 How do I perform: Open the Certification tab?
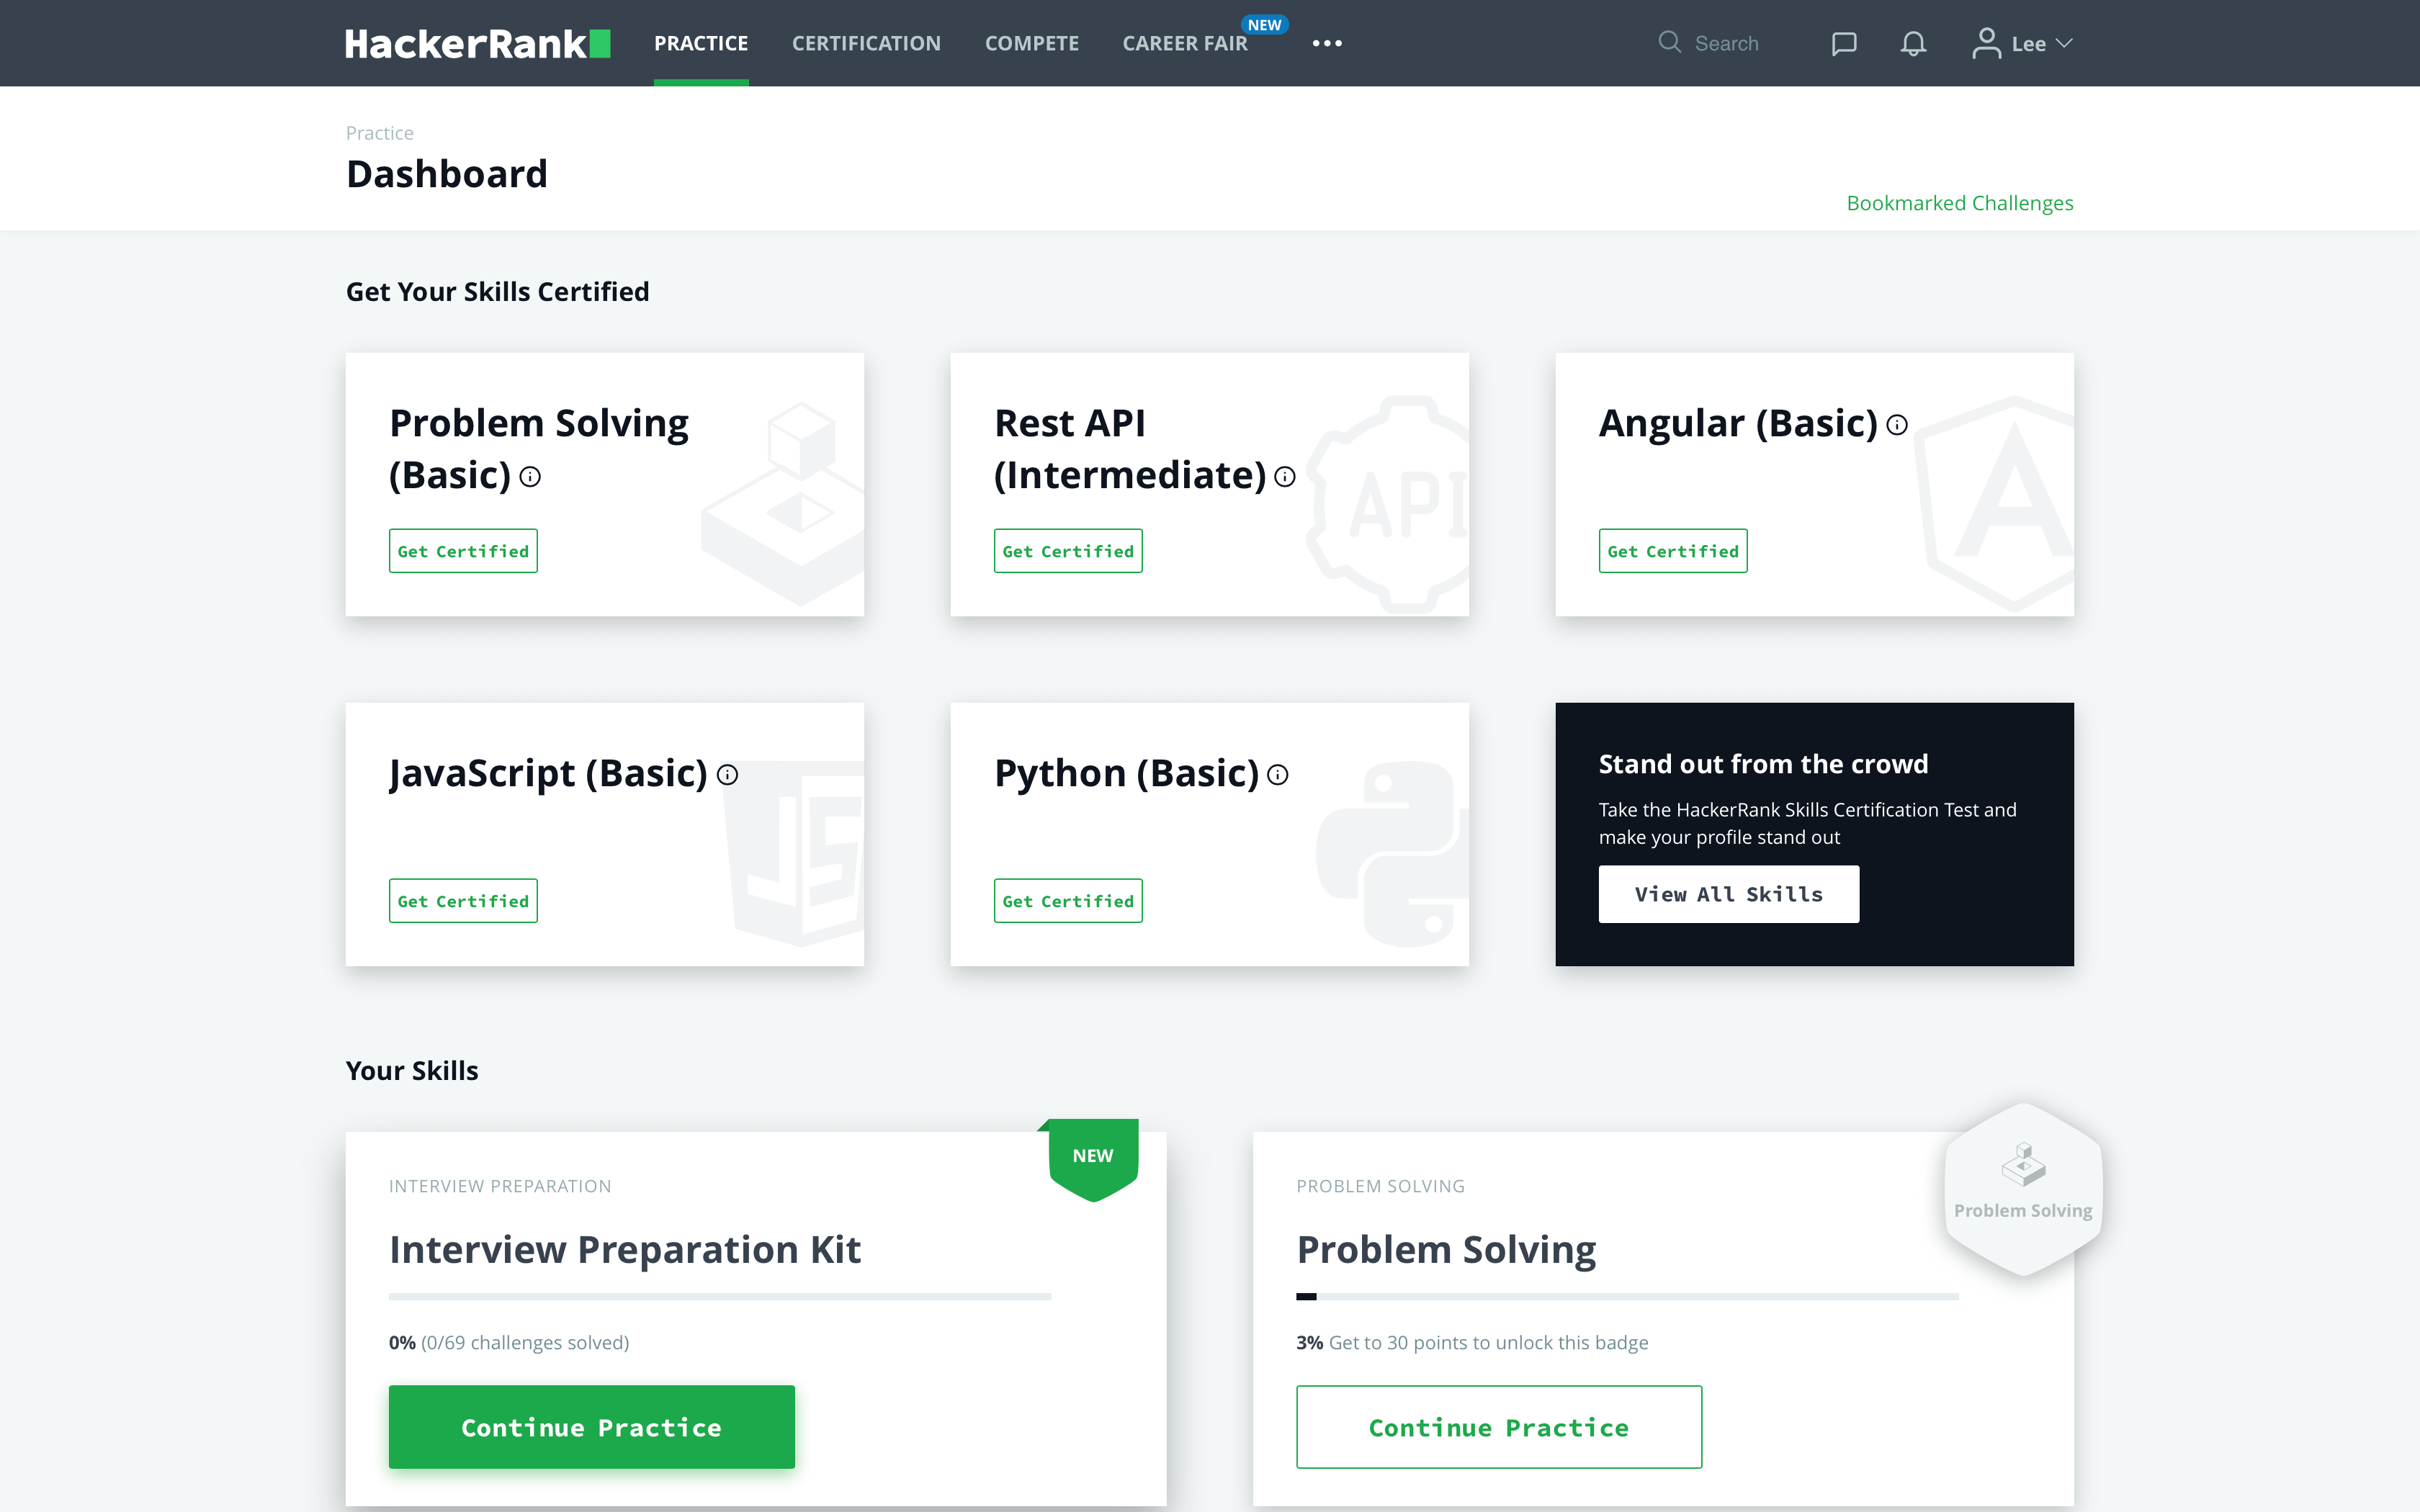[866, 43]
